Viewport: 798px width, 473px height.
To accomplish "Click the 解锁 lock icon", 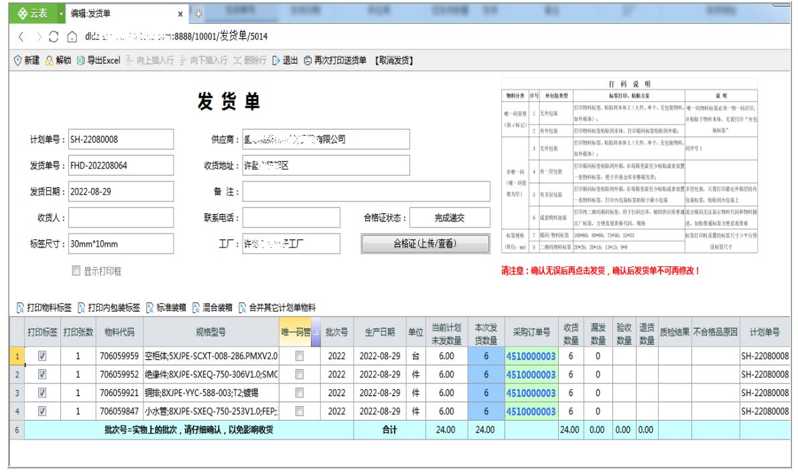I will click(50, 60).
